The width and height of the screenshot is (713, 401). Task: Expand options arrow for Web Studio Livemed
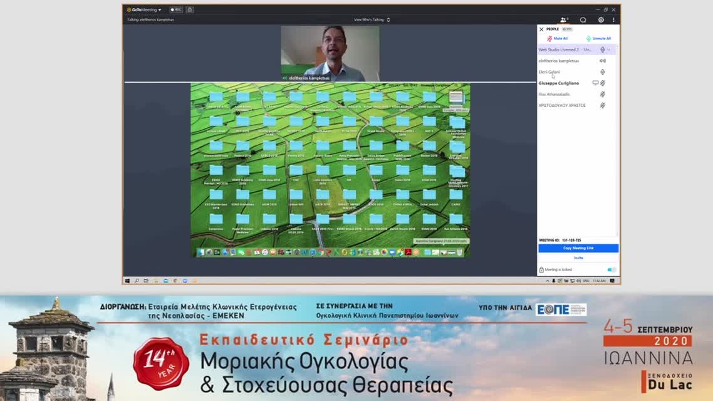click(x=609, y=49)
